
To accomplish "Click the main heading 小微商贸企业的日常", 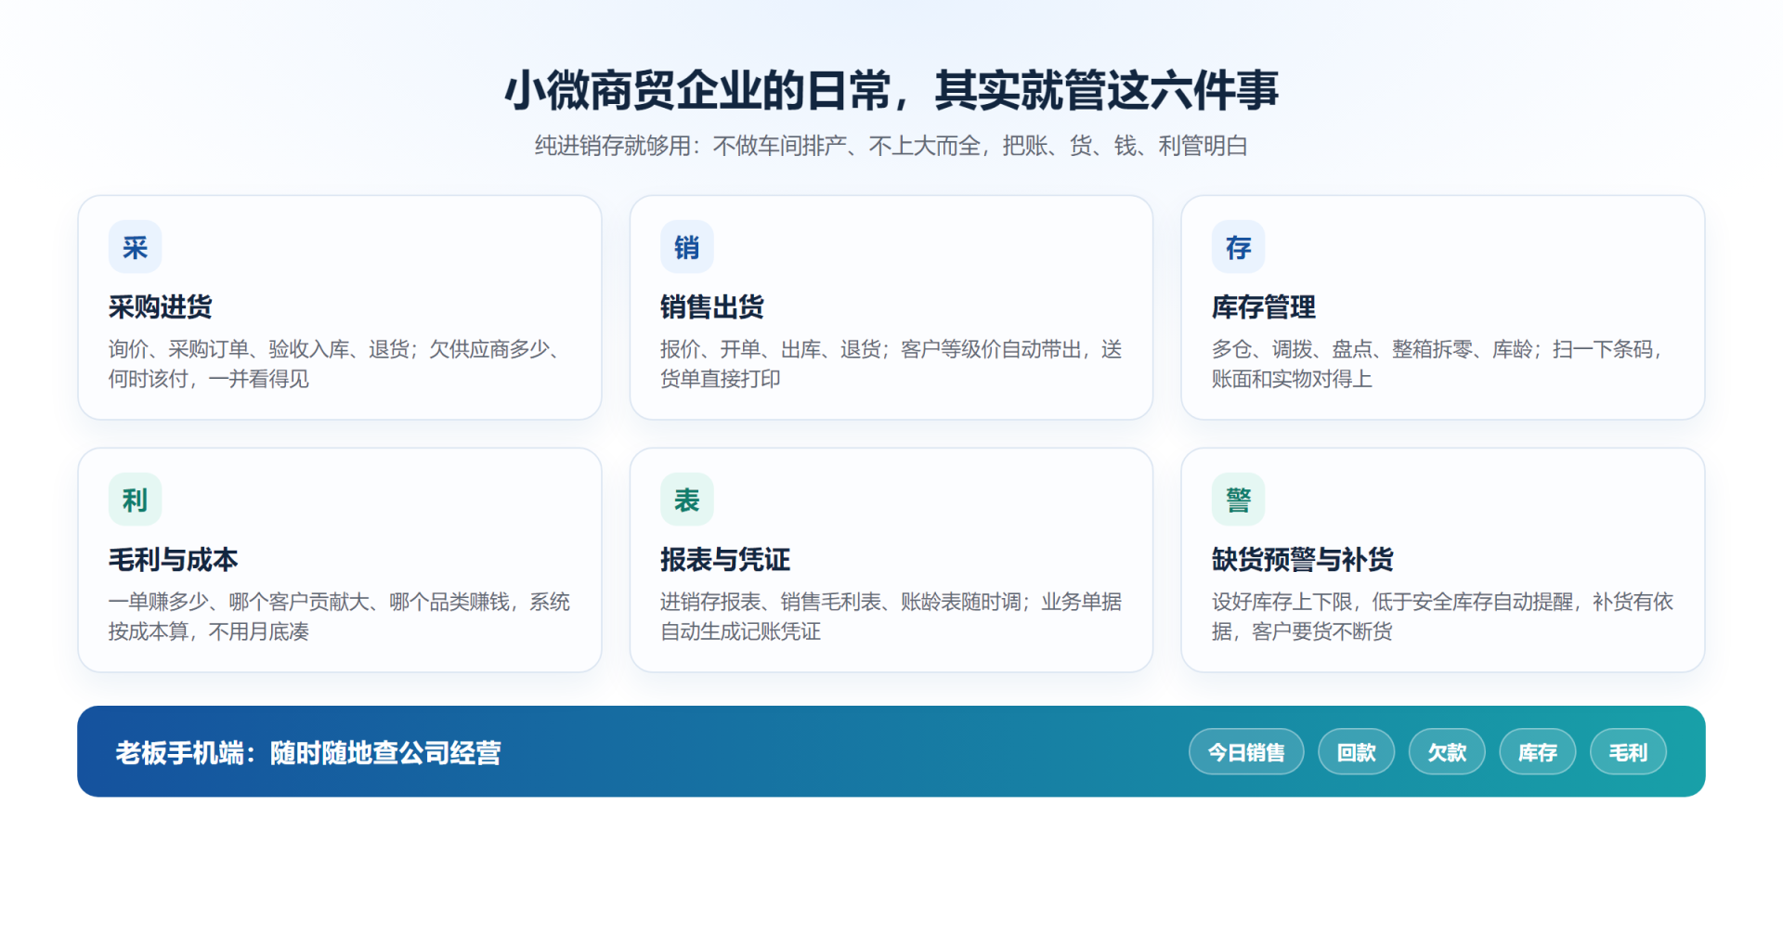I will tap(891, 90).
